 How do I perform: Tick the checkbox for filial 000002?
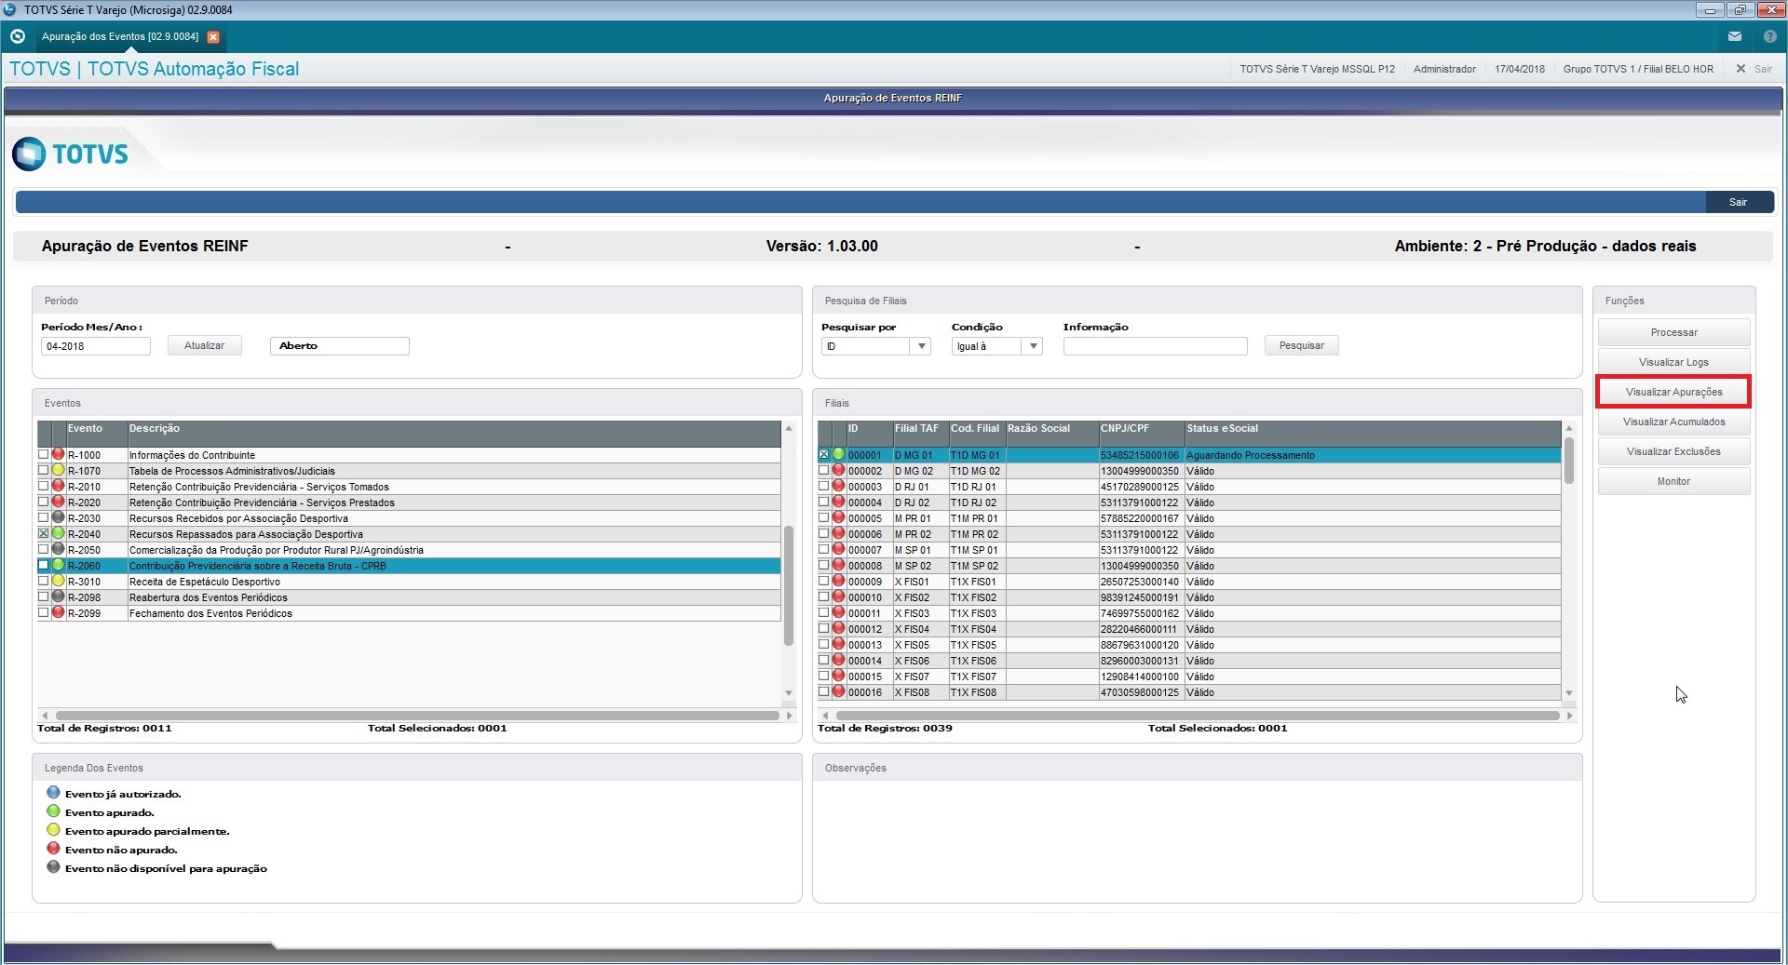click(x=823, y=470)
